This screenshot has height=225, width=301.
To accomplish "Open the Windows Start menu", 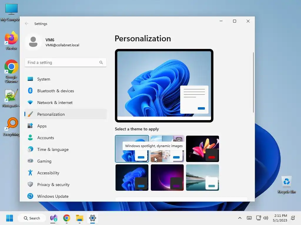I will pos(9,218).
